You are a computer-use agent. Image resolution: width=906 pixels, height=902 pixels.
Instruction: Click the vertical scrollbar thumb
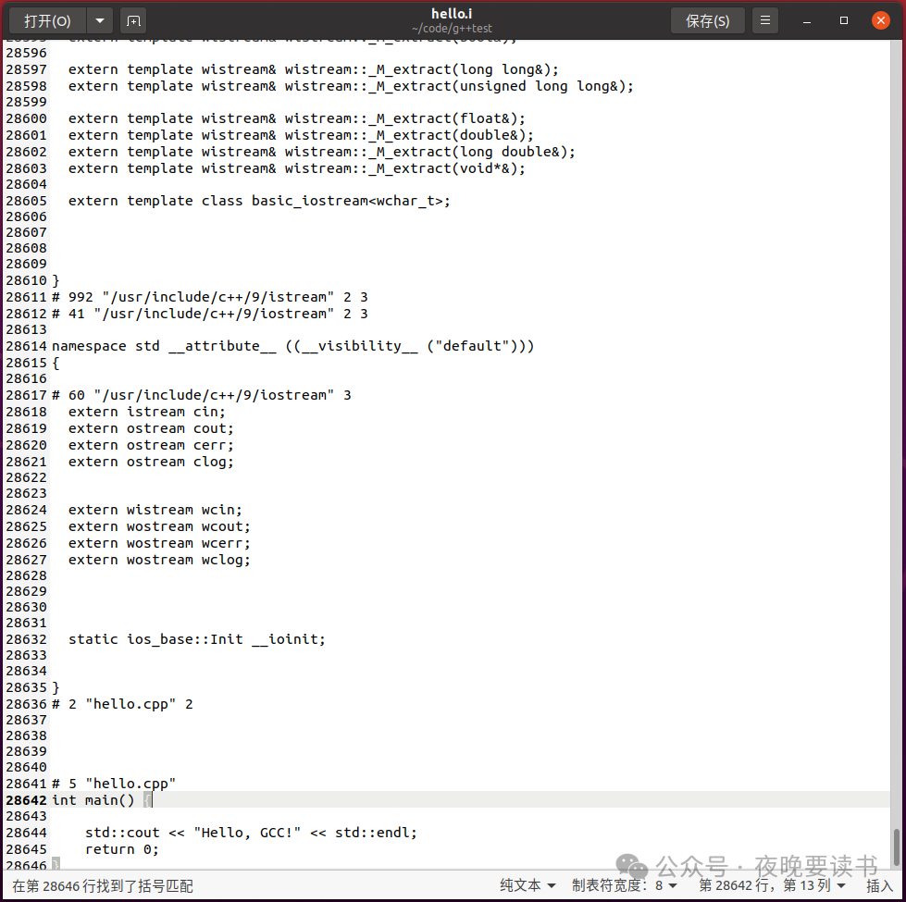point(896,847)
